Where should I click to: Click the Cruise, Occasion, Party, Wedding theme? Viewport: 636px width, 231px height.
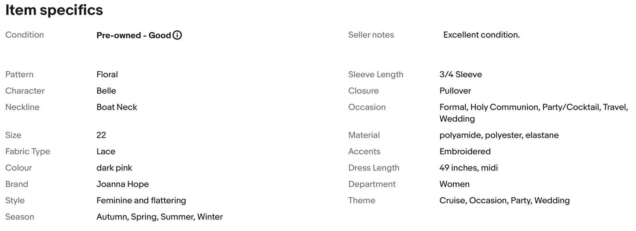pyautogui.click(x=505, y=201)
